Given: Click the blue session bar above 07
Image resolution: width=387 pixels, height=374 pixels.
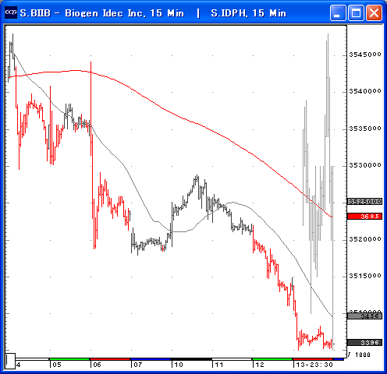Looking at the screenshot, I should [x=151, y=359].
